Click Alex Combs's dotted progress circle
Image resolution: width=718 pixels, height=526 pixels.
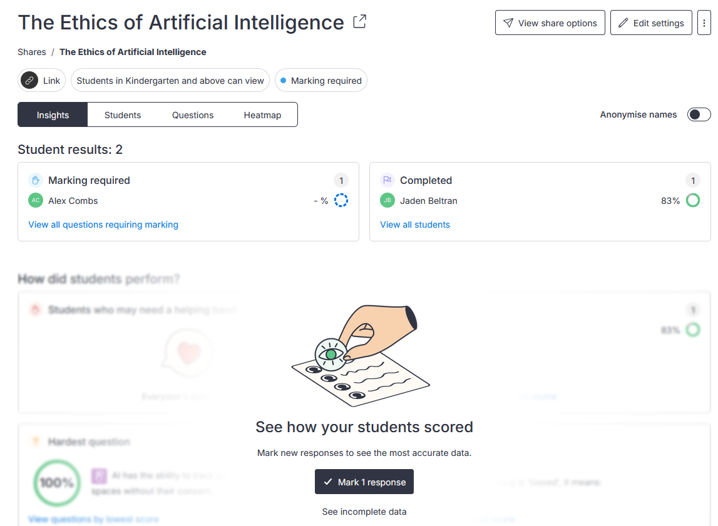point(341,200)
